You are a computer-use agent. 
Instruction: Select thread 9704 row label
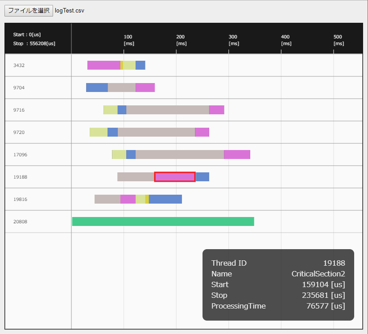[x=19, y=88]
